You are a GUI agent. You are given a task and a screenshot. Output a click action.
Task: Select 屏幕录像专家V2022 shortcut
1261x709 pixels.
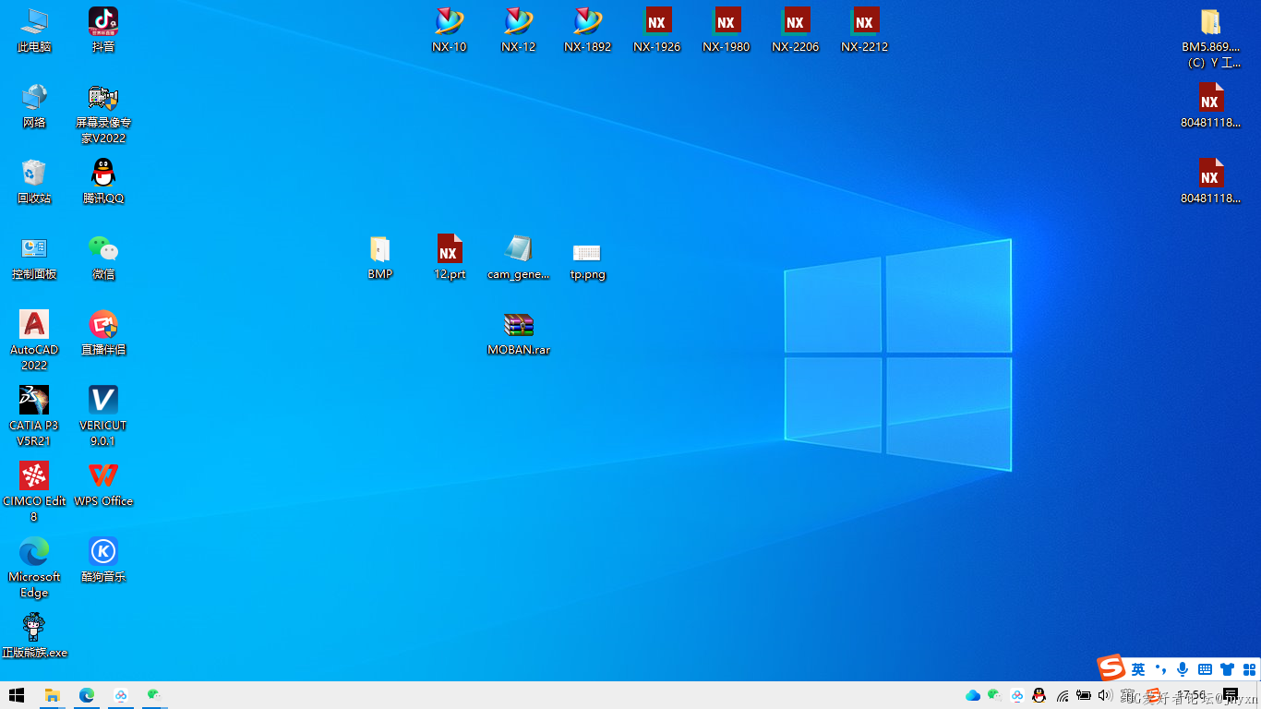103,114
